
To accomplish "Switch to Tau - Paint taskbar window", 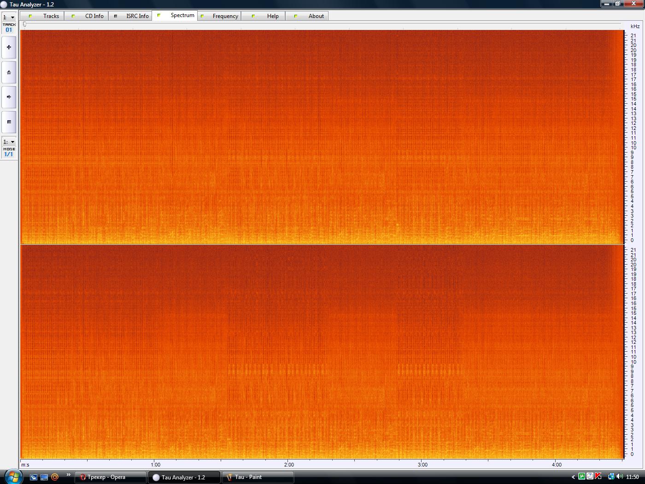I will (258, 477).
